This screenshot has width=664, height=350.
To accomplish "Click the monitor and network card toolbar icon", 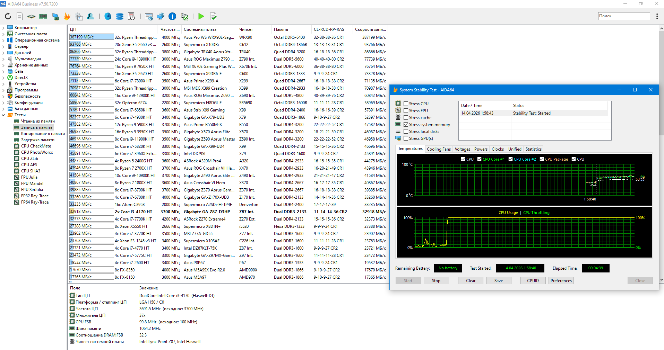I will (x=55, y=16).
